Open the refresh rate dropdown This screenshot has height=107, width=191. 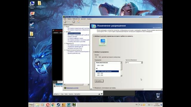tap(142, 63)
